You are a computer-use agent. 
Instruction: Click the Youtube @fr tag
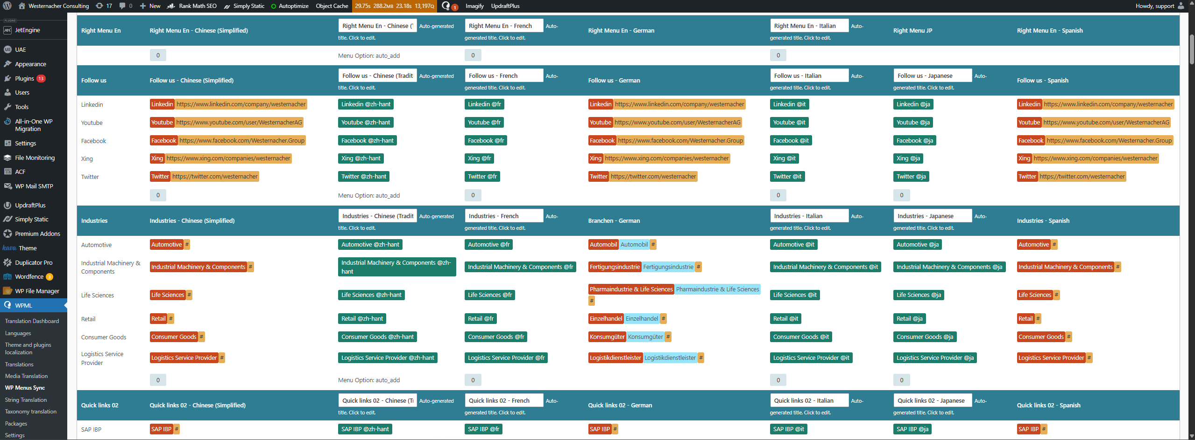(x=484, y=122)
